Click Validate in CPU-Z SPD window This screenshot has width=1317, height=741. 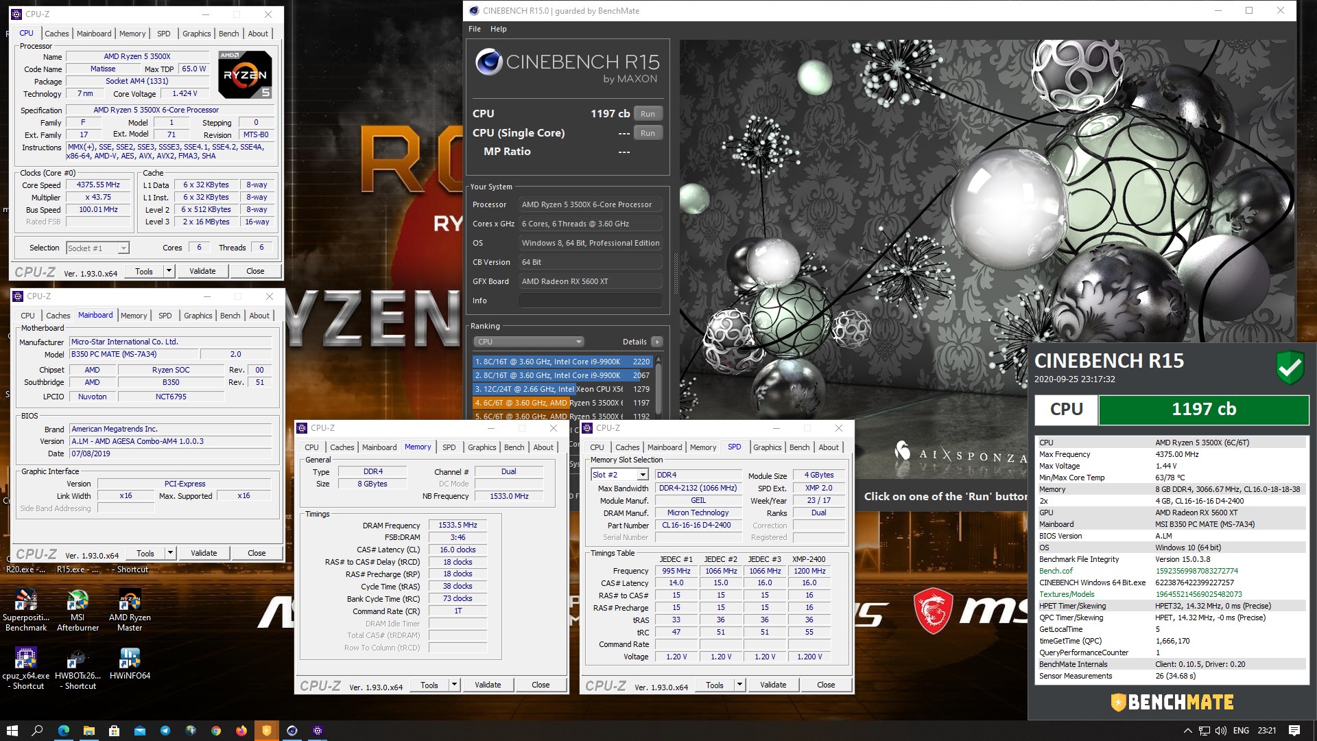click(x=773, y=685)
